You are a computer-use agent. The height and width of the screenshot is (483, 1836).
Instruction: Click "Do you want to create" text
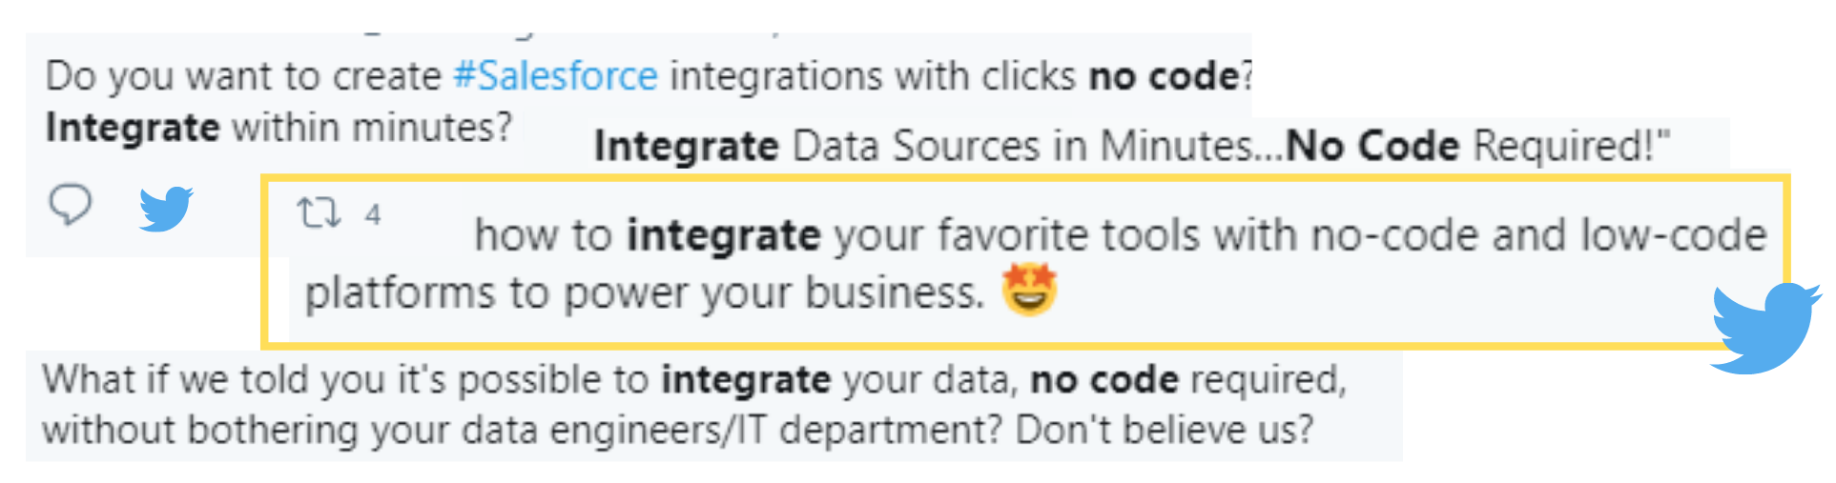(243, 76)
